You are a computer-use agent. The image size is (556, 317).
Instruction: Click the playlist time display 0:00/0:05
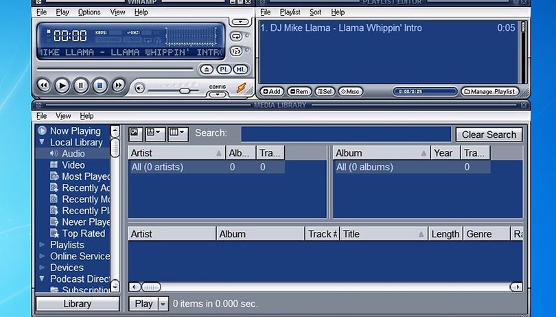pyautogui.click(x=425, y=91)
